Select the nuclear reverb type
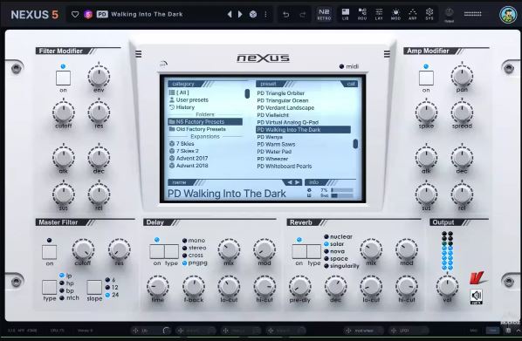The width and height of the screenshot is (522, 341). click(x=338, y=236)
